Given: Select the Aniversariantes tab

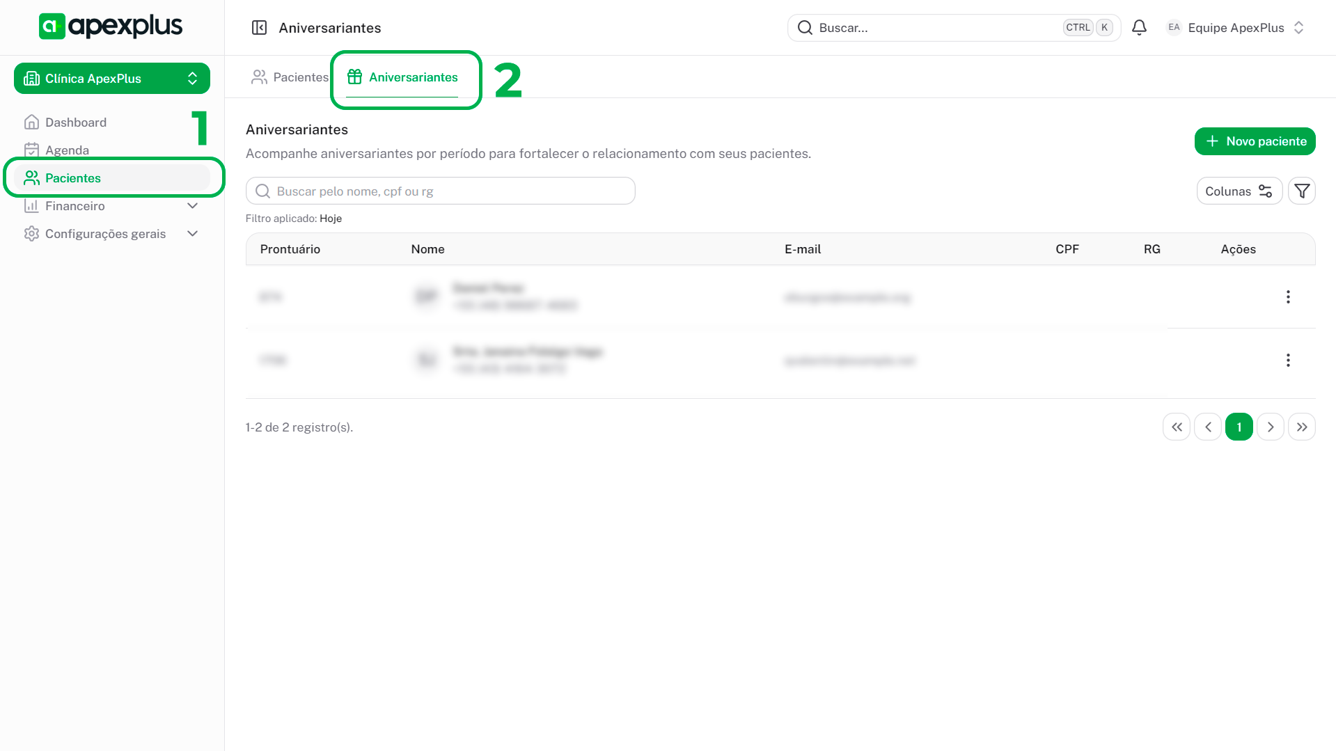Looking at the screenshot, I should pyautogui.click(x=403, y=77).
